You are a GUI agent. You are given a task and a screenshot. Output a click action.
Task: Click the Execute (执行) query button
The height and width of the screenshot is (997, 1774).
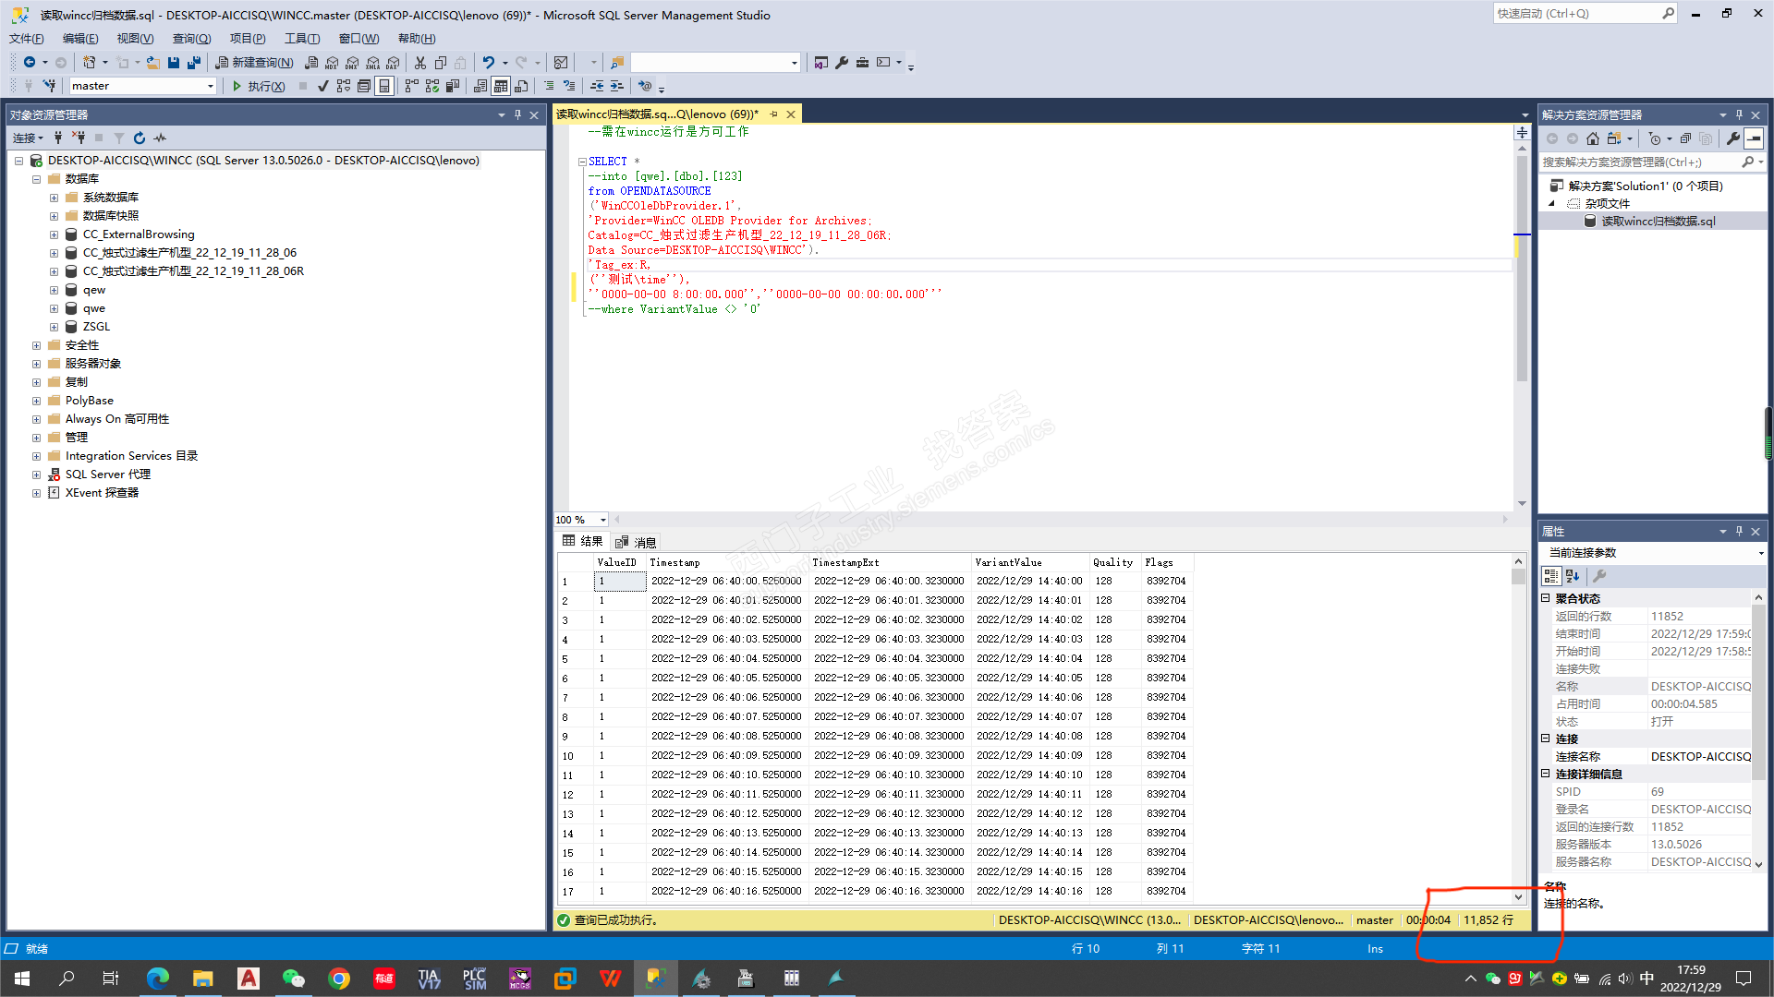258,86
